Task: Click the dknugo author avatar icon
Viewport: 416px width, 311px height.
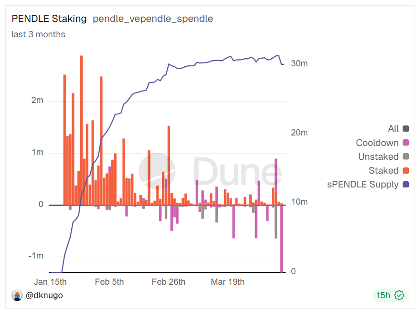Action: pyautogui.click(x=17, y=295)
